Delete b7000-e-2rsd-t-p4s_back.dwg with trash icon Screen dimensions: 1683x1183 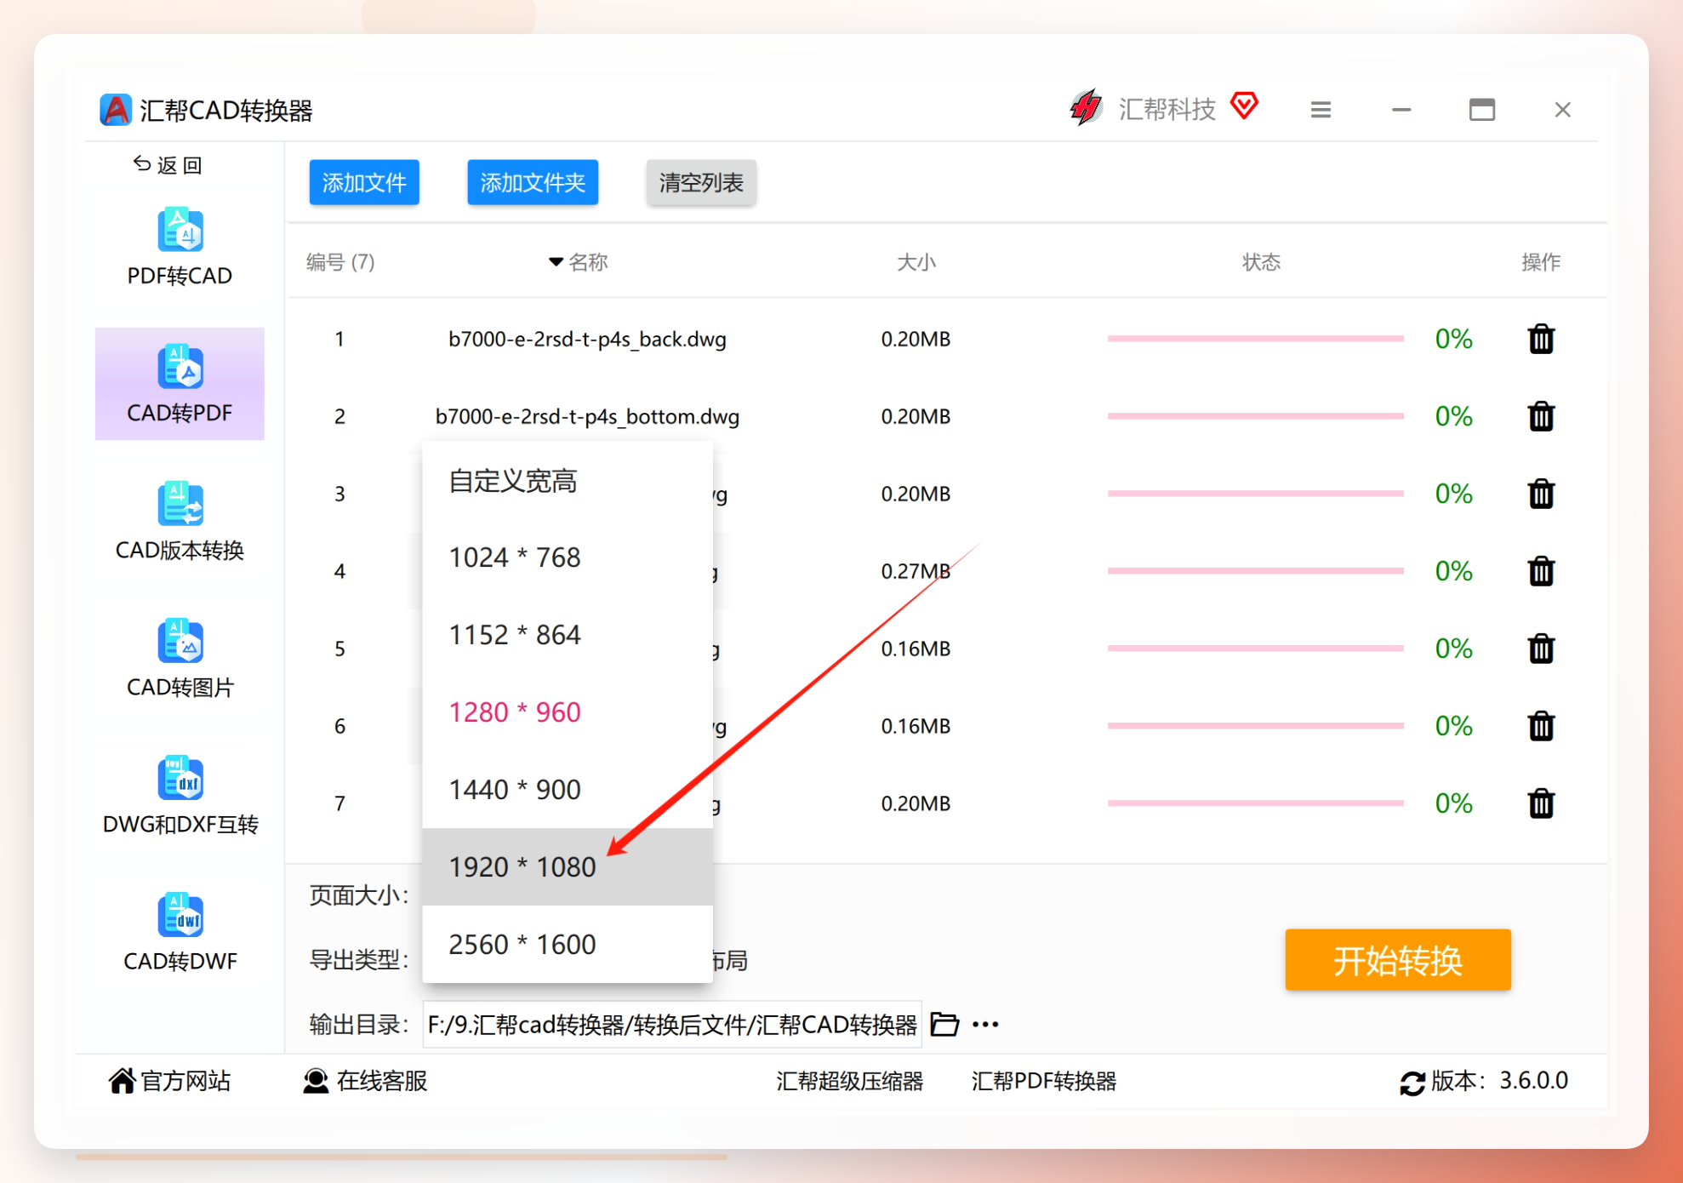[x=1541, y=339]
